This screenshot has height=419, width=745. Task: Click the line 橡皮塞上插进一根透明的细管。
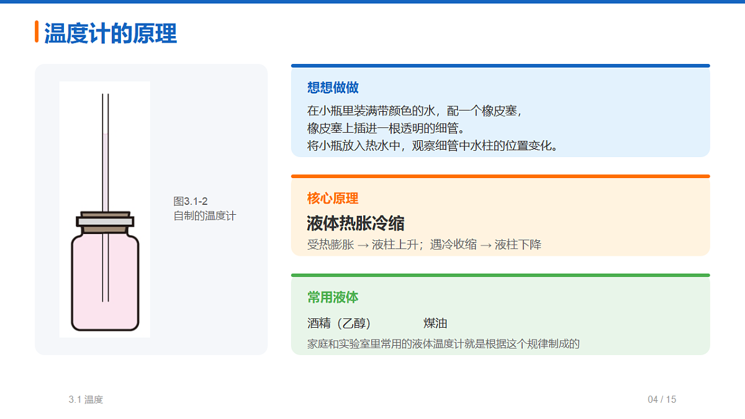click(x=386, y=128)
